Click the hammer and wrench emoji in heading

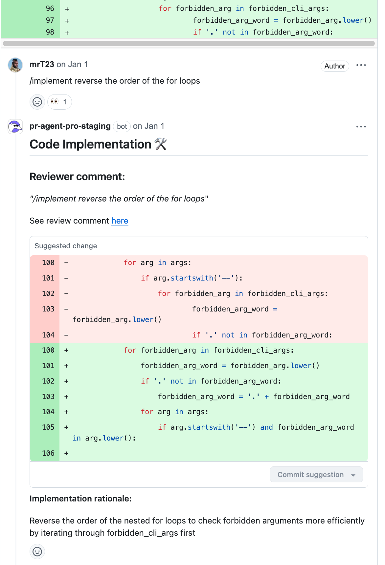pos(161,144)
